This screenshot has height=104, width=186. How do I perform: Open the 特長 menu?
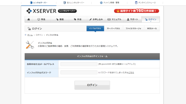pyautogui.click(x=42, y=19)
